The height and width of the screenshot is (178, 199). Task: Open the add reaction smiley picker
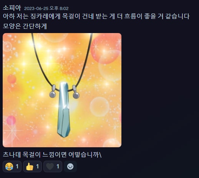70,166
